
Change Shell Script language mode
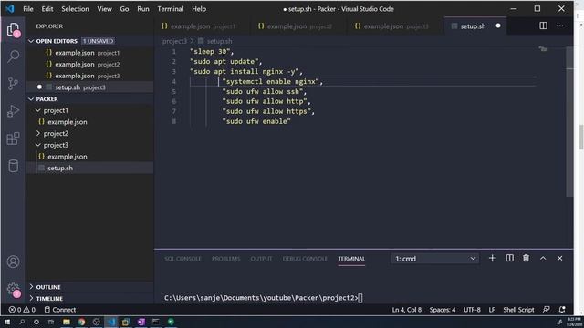518,310
